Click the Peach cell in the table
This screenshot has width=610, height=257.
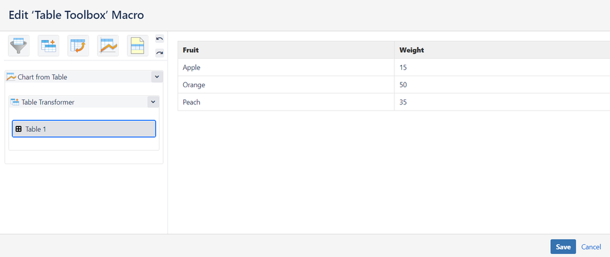coord(191,102)
